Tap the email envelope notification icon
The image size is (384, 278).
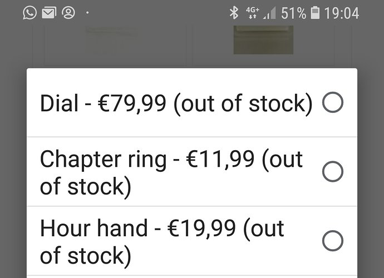point(49,13)
